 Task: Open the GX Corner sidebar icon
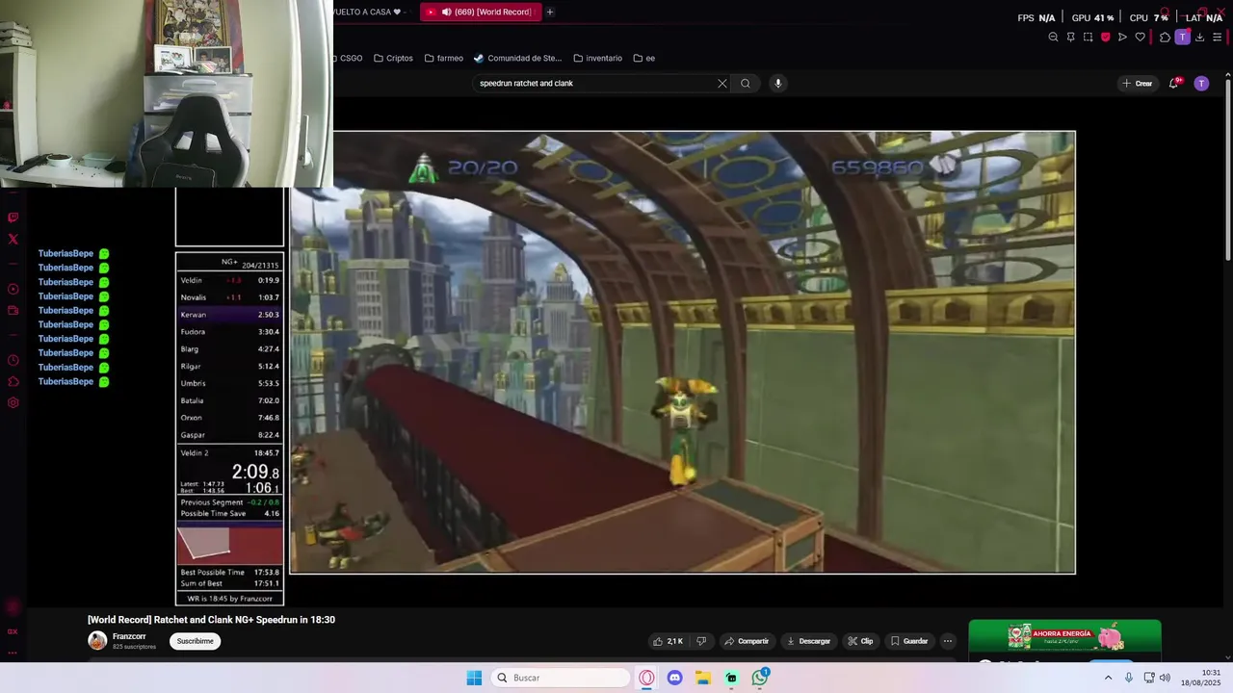[x=13, y=631]
